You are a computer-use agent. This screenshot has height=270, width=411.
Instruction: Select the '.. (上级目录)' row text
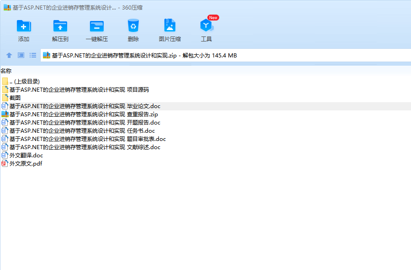point(25,82)
